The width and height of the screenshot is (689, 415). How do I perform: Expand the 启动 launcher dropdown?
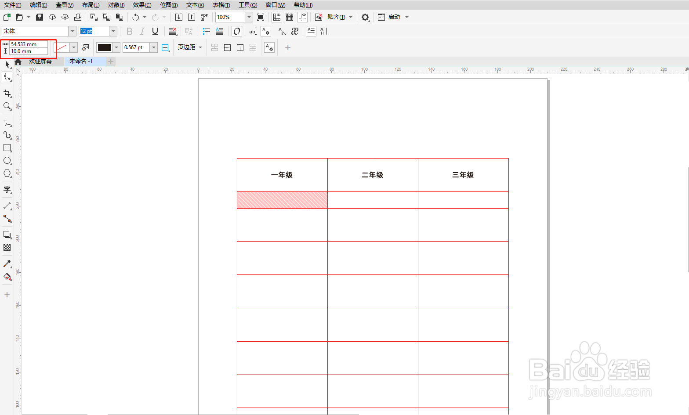coord(407,17)
